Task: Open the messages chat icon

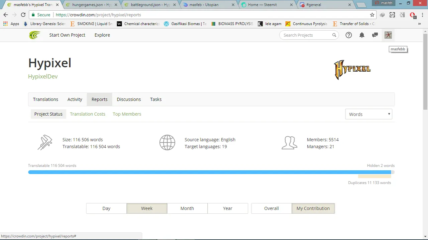Action: (x=375, y=35)
